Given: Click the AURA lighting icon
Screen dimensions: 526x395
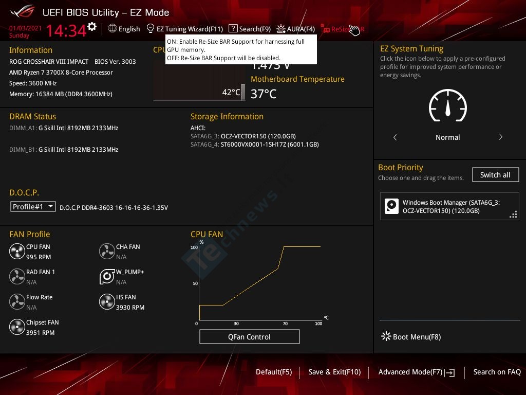Looking at the screenshot, I should point(281,29).
